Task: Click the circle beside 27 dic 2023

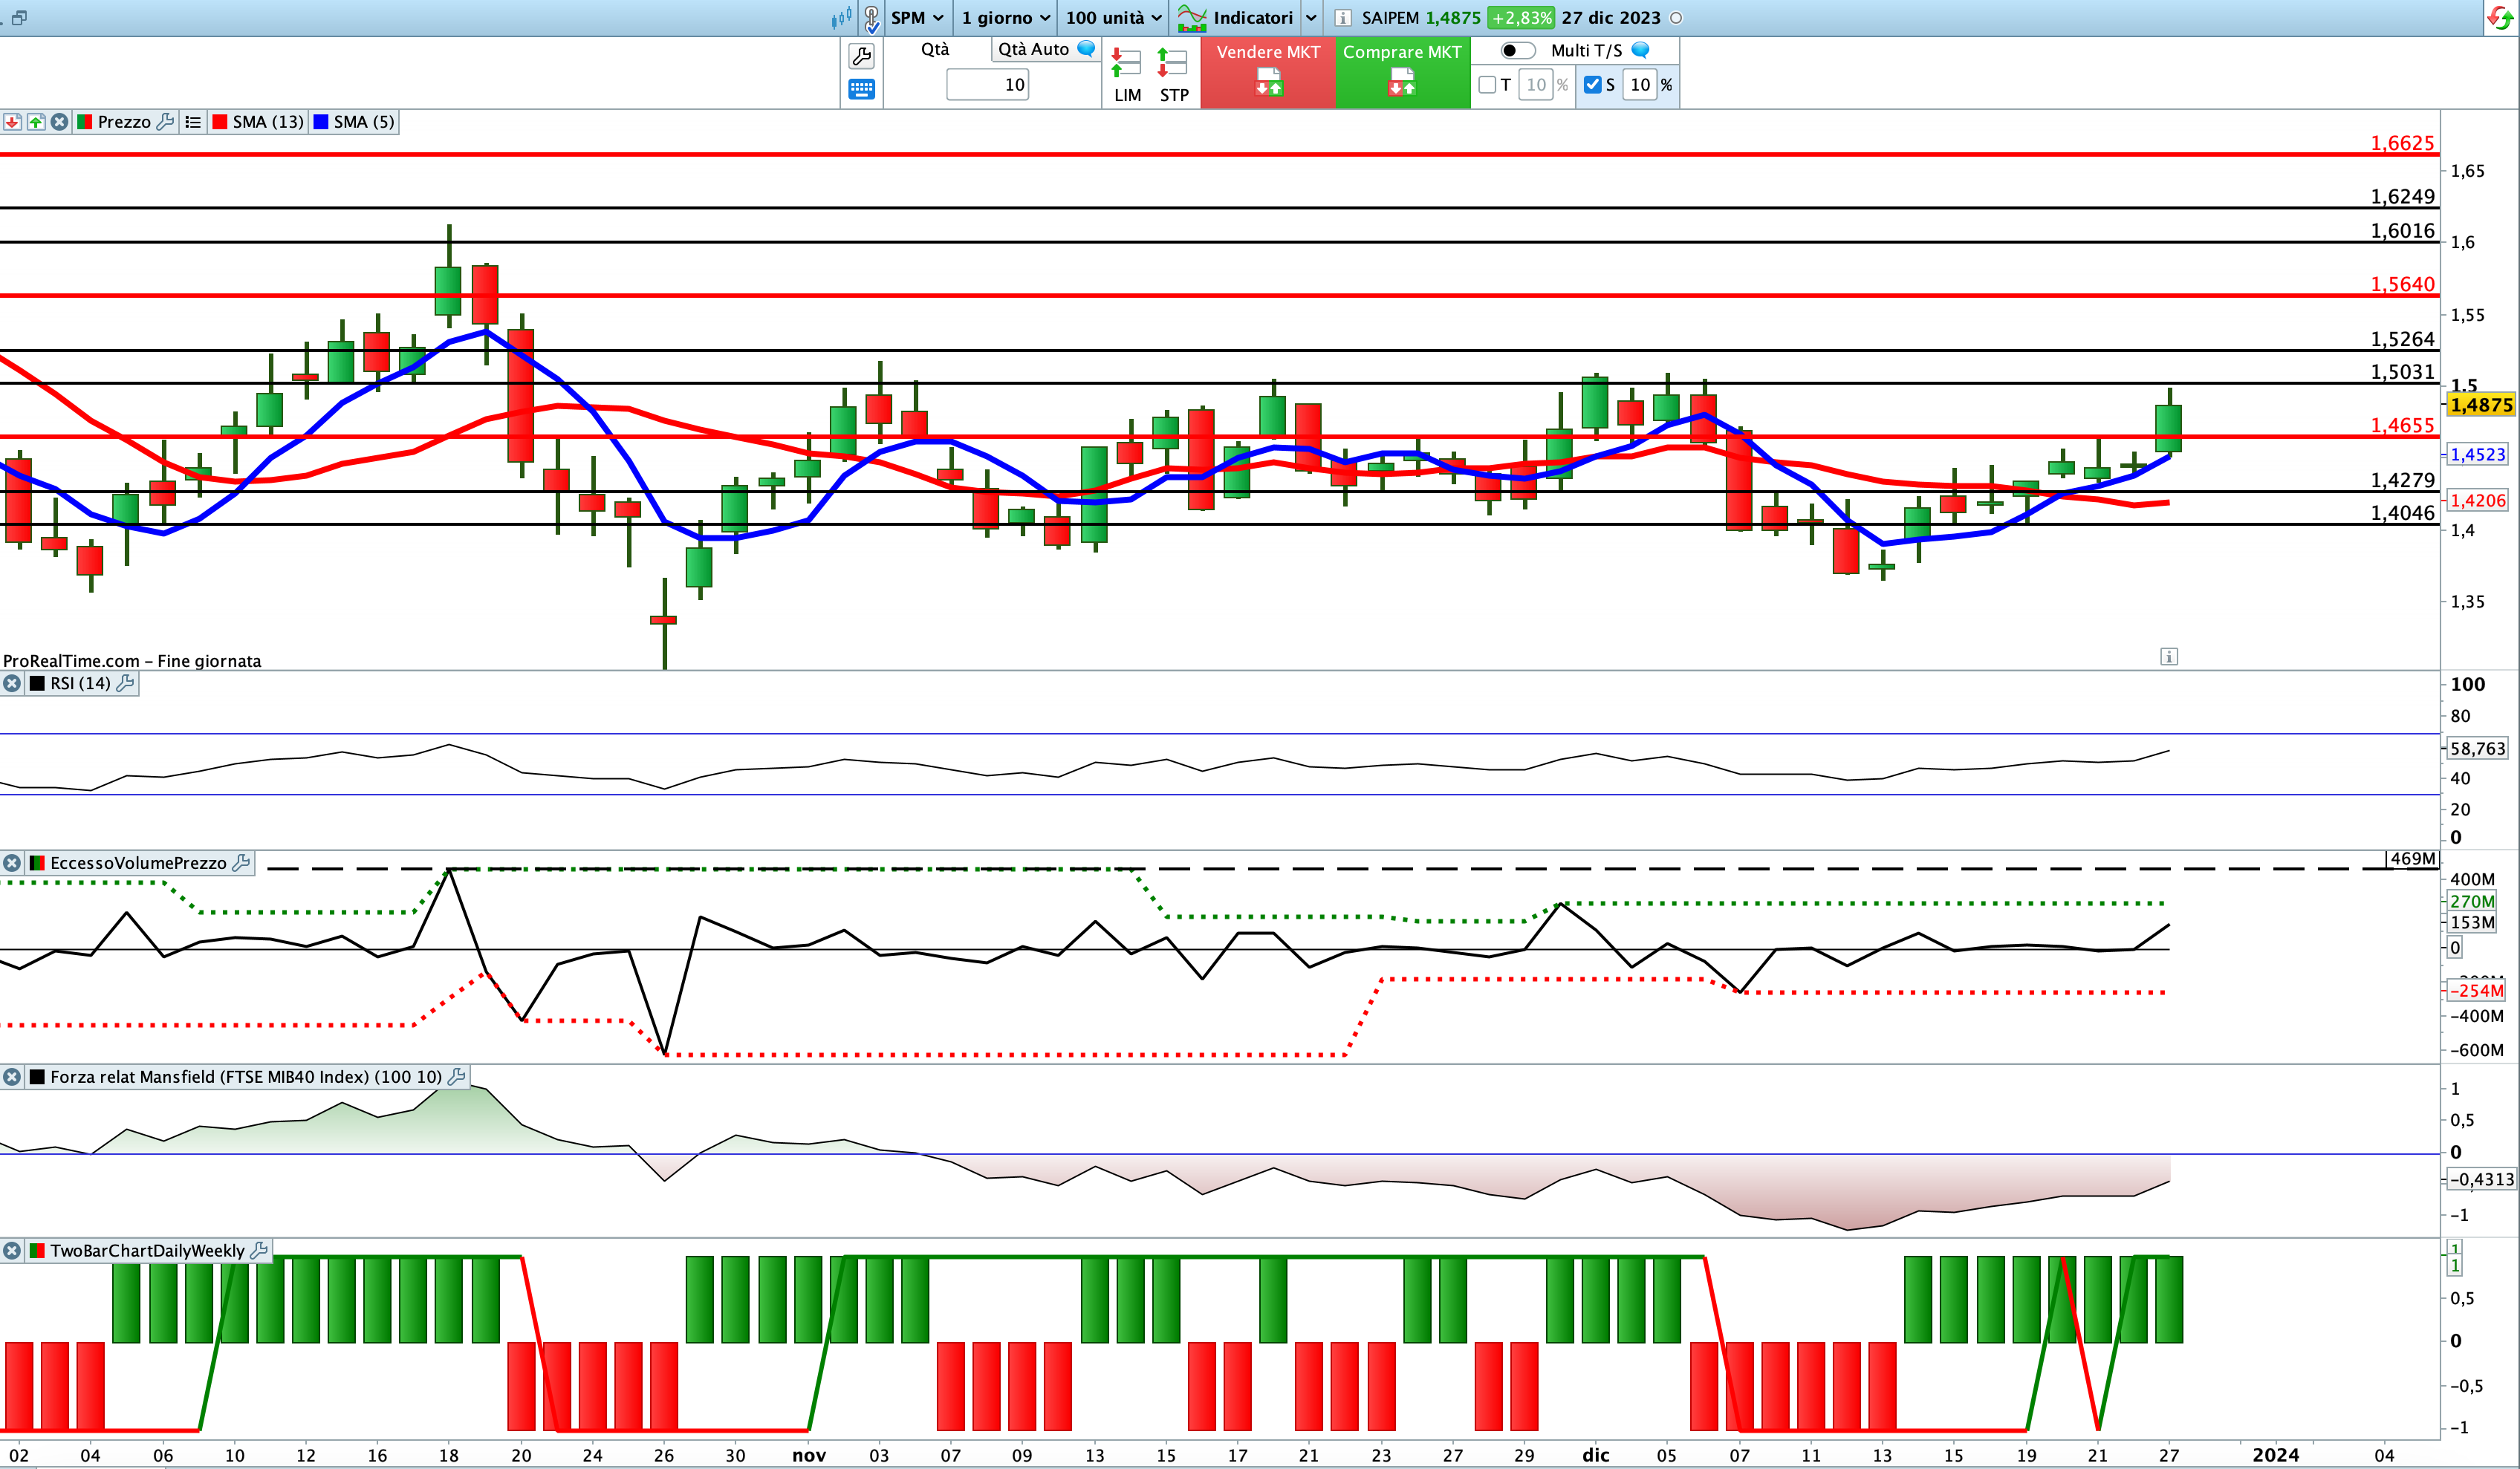Action: tap(1676, 18)
